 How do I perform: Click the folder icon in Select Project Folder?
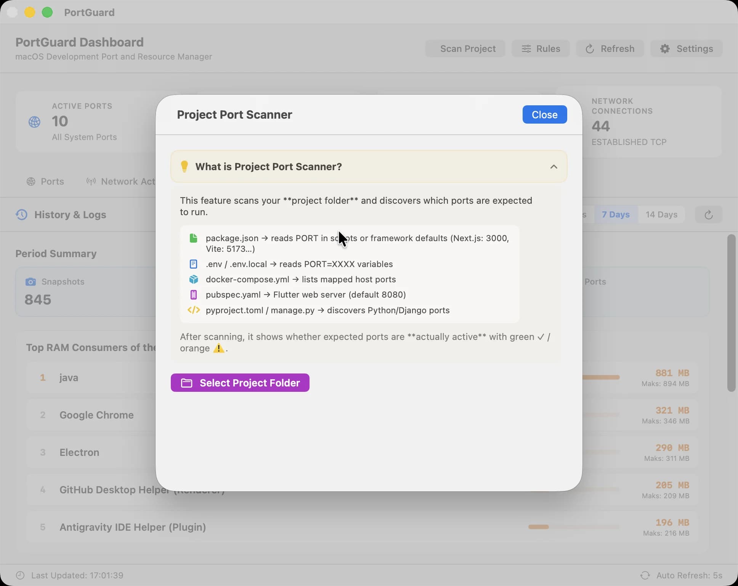click(x=186, y=383)
